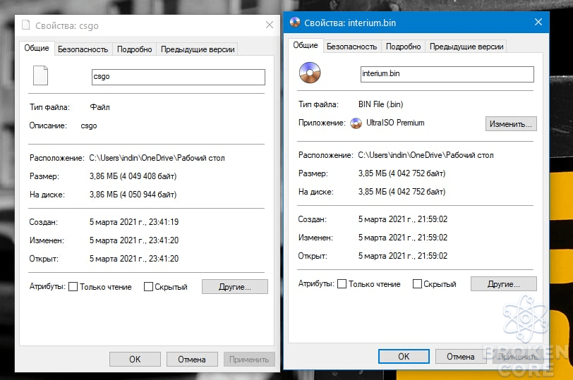Close the interium.bin properties window
The height and width of the screenshot is (380, 573).
click(x=538, y=22)
